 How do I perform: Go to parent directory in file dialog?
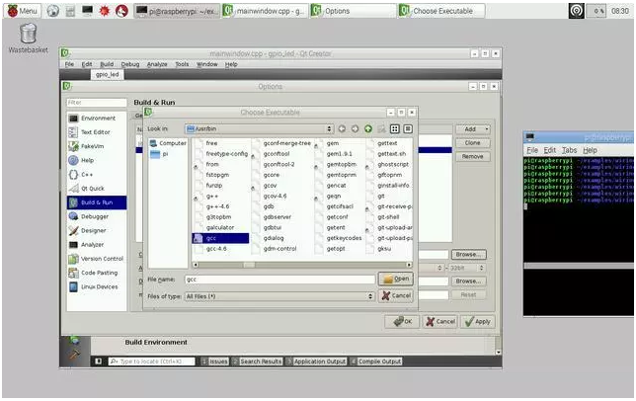tap(367, 128)
